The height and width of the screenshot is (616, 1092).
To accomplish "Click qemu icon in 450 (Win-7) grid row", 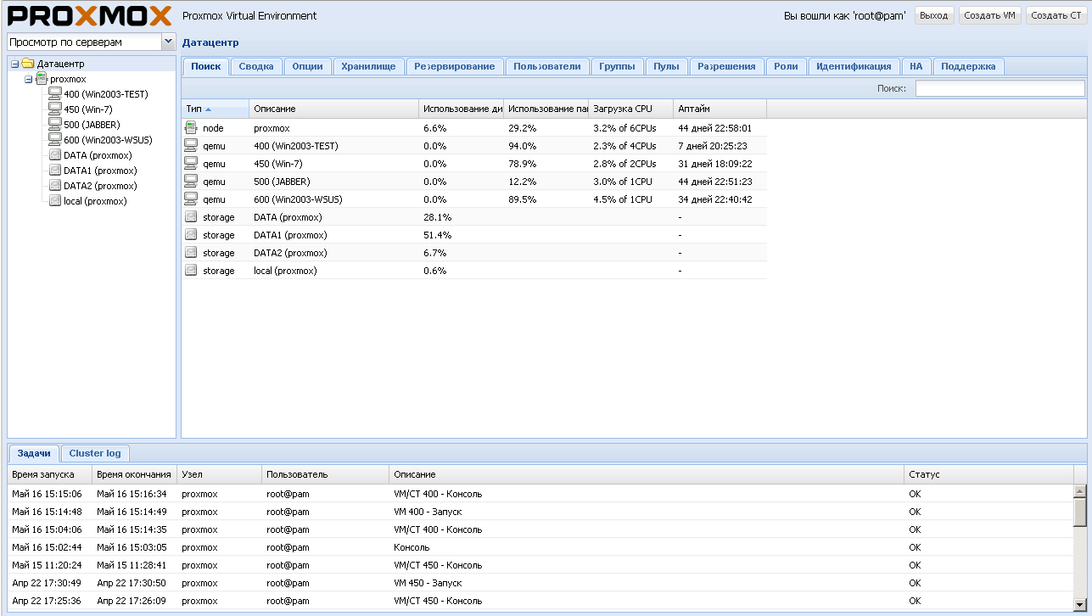I will tap(191, 163).
